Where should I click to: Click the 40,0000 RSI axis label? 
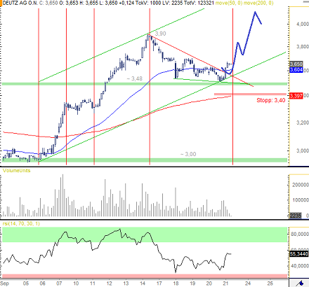pyautogui.click(x=300, y=266)
